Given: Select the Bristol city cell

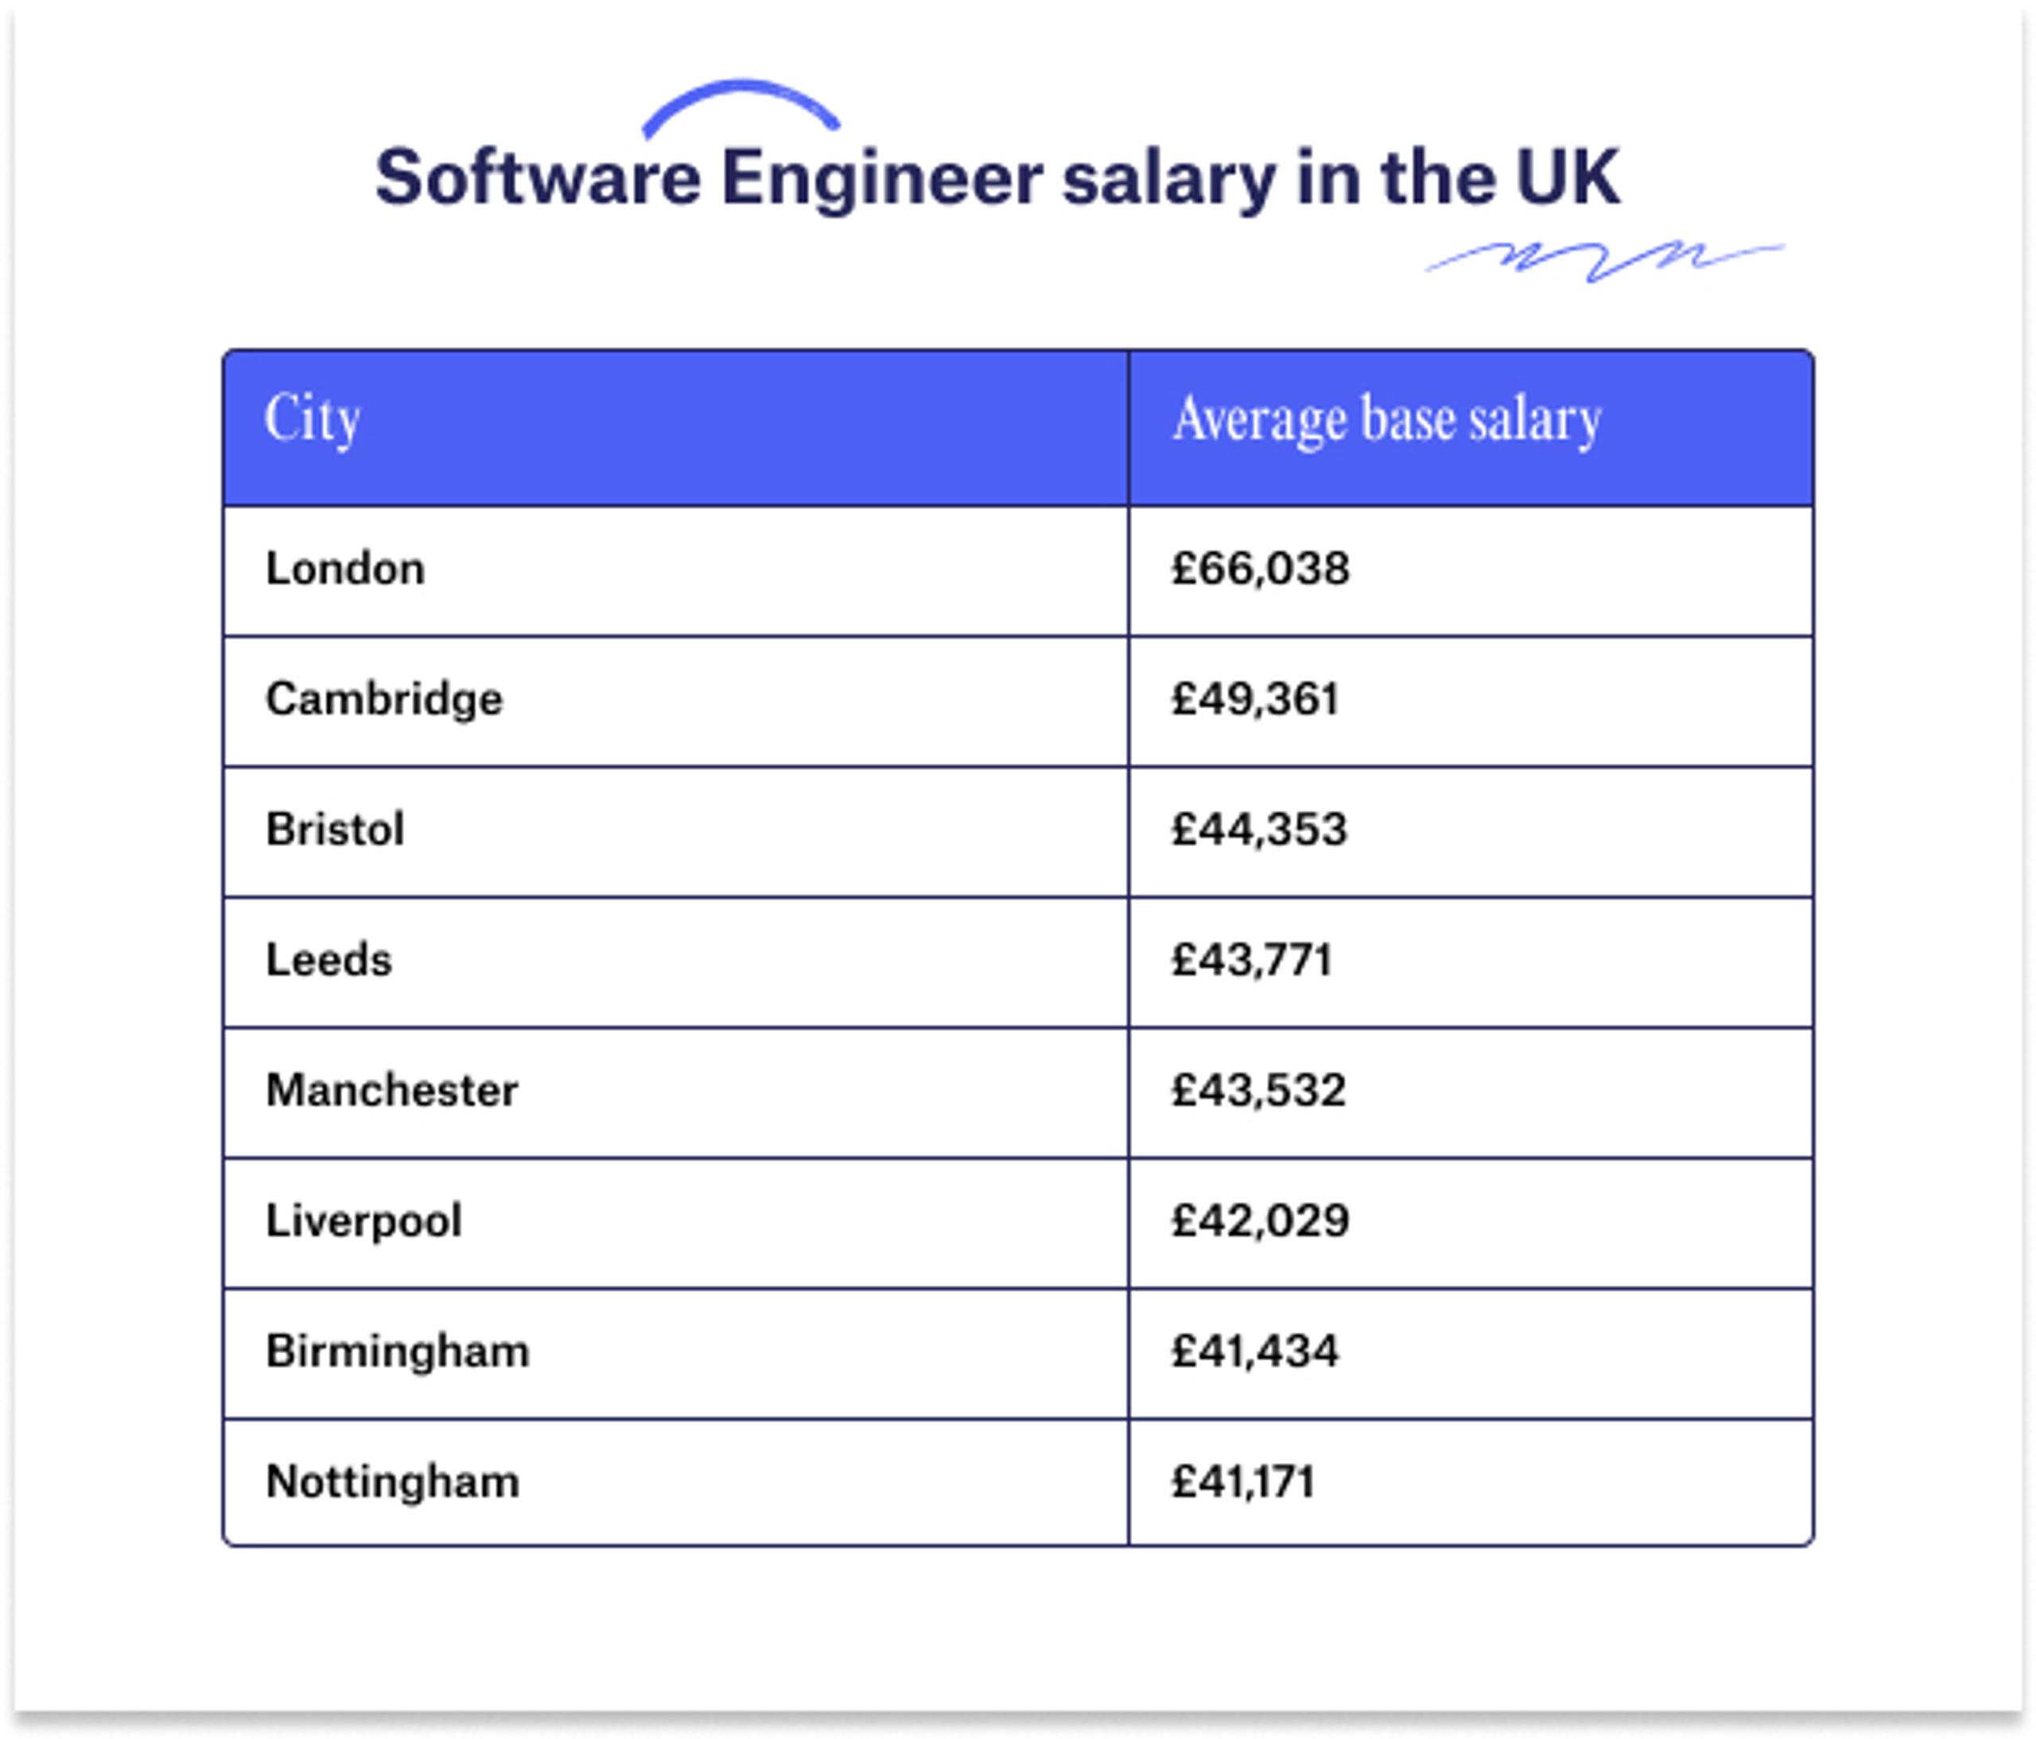Looking at the screenshot, I should tap(676, 831).
